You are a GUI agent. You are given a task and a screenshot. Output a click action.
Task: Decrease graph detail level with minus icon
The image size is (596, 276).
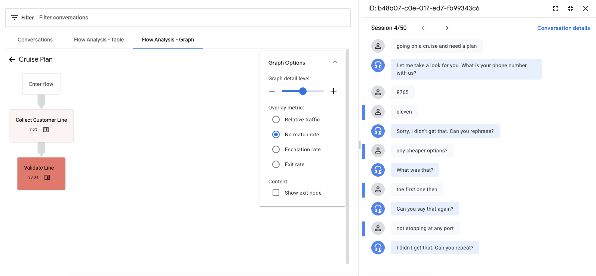click(x=272, y=91)
